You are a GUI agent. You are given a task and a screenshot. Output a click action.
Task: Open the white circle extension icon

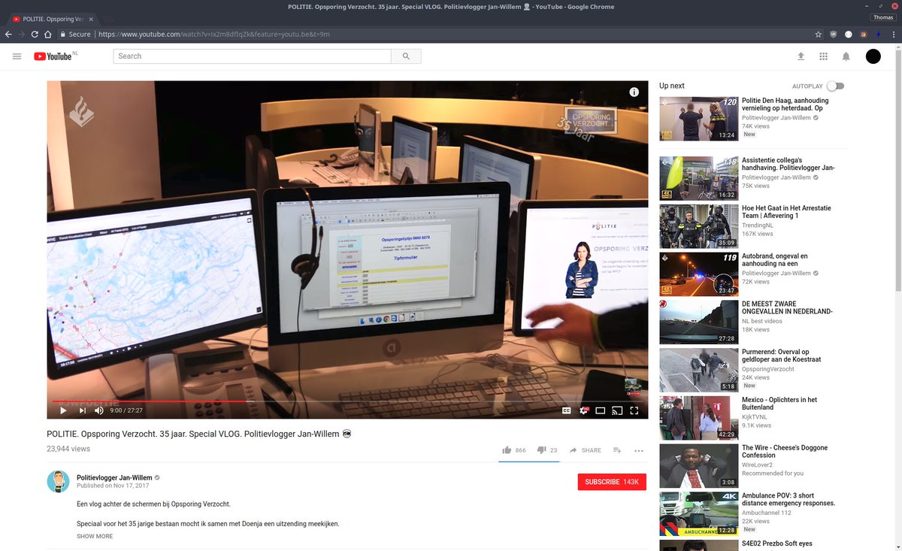[848, 34]
